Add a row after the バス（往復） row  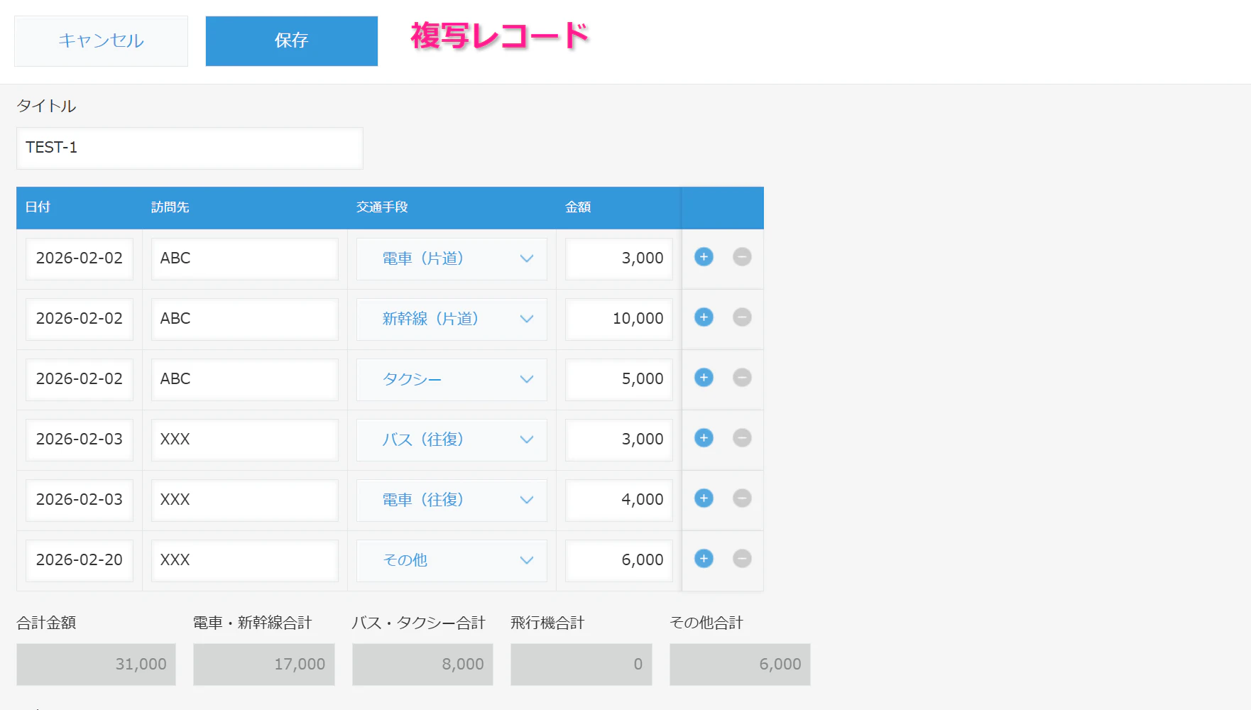pos(704,438)
